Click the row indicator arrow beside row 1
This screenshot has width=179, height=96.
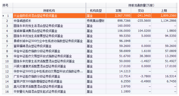[x=3, y=16]
